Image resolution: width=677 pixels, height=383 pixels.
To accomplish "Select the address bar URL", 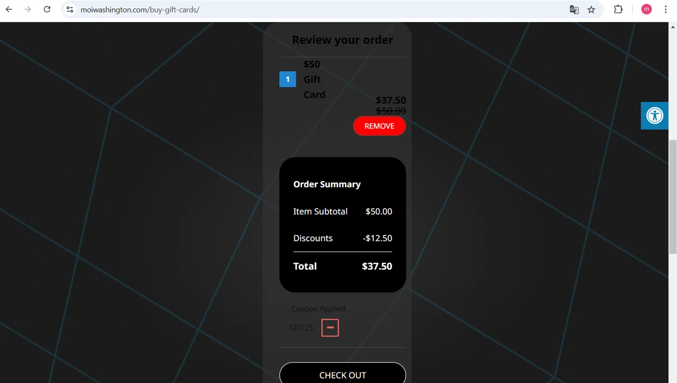I will click(140, 9).
